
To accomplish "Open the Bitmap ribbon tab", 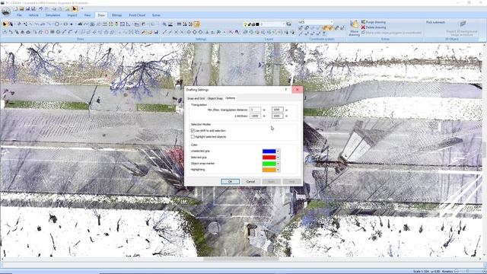I will (x=116, y=15).
